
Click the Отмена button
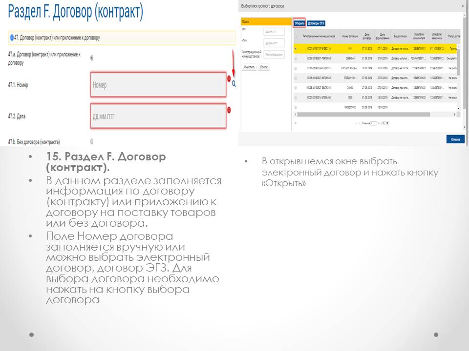point(455,139)
